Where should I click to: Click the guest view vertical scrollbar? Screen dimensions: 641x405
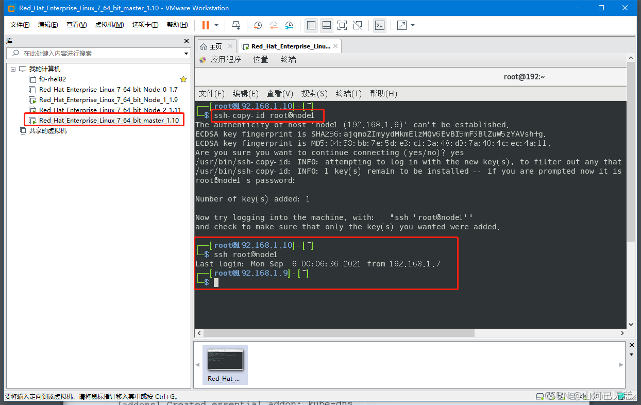(631, 153)
